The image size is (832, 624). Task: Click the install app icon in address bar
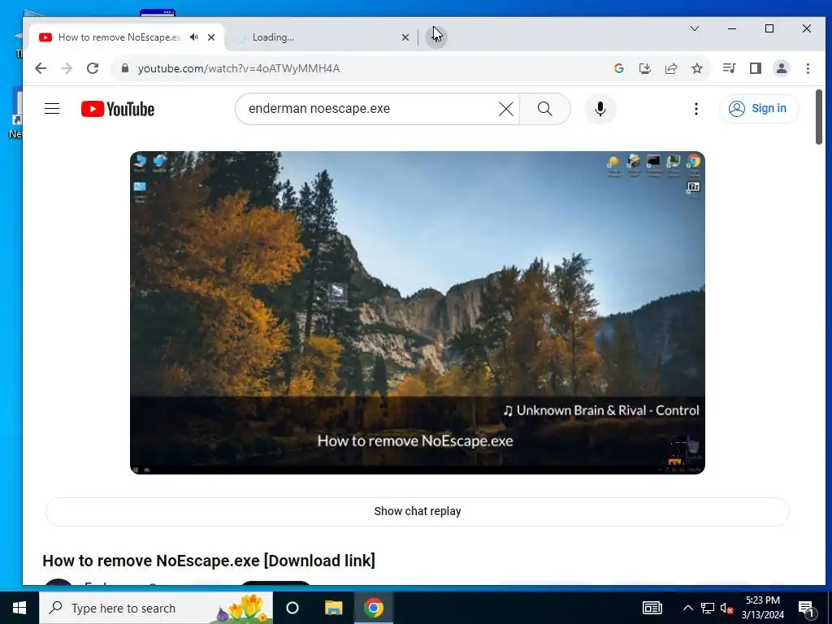[x=644, y=68]
